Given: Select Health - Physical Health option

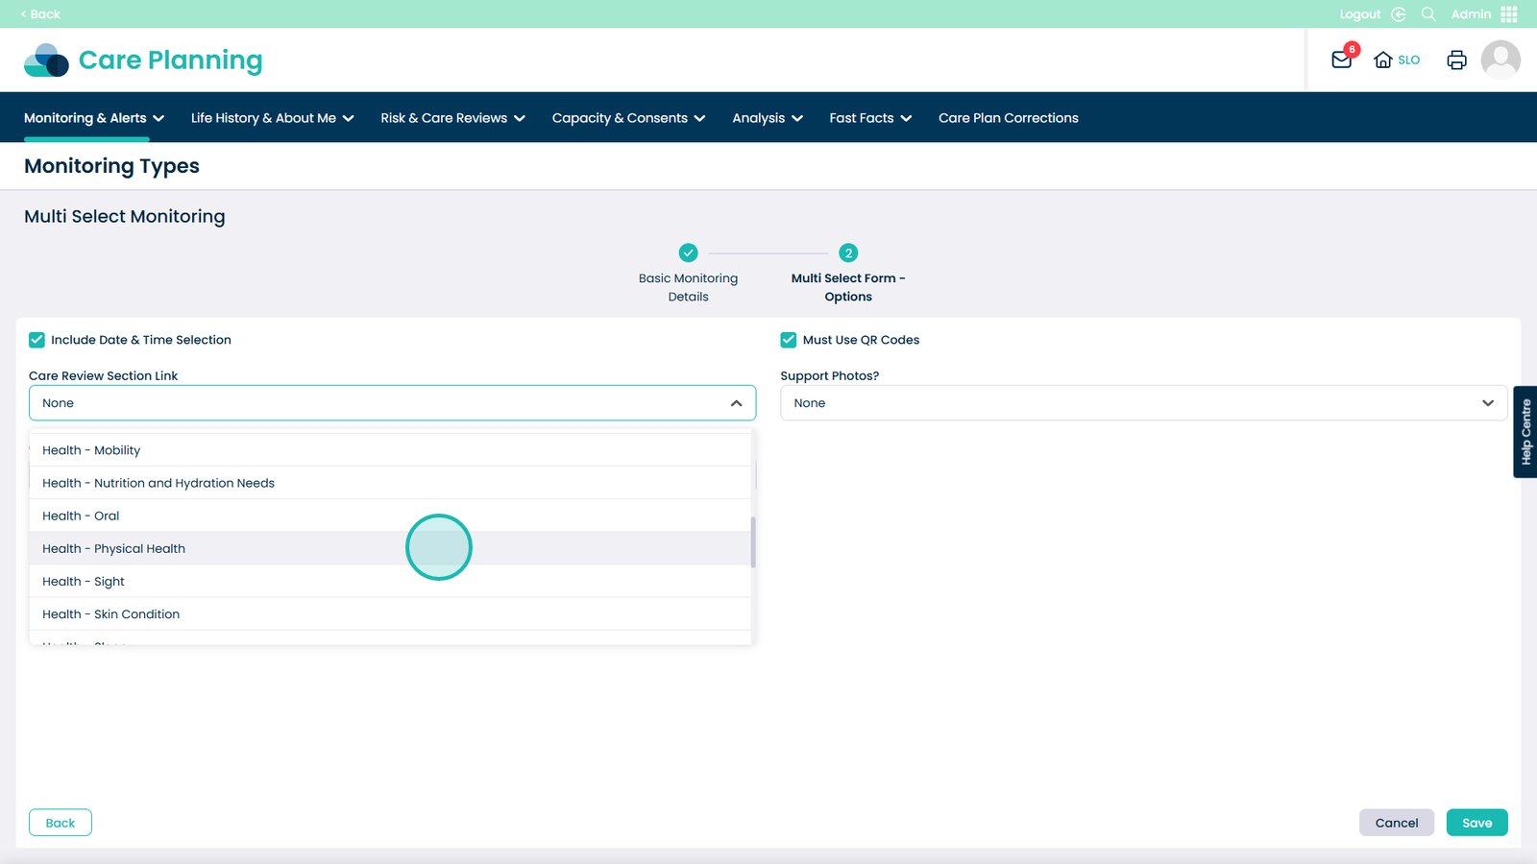Looking at the screenshot, I should (114, 549).
